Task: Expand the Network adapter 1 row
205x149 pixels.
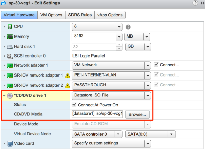Action: tap(4, 65)
